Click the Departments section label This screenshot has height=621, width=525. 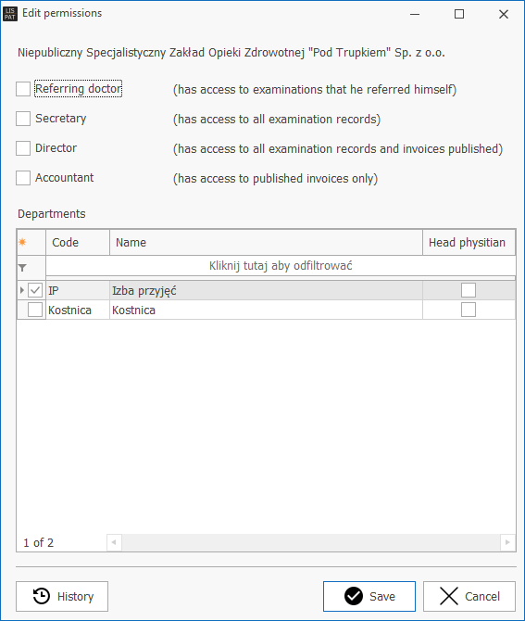tap(52, 214)
